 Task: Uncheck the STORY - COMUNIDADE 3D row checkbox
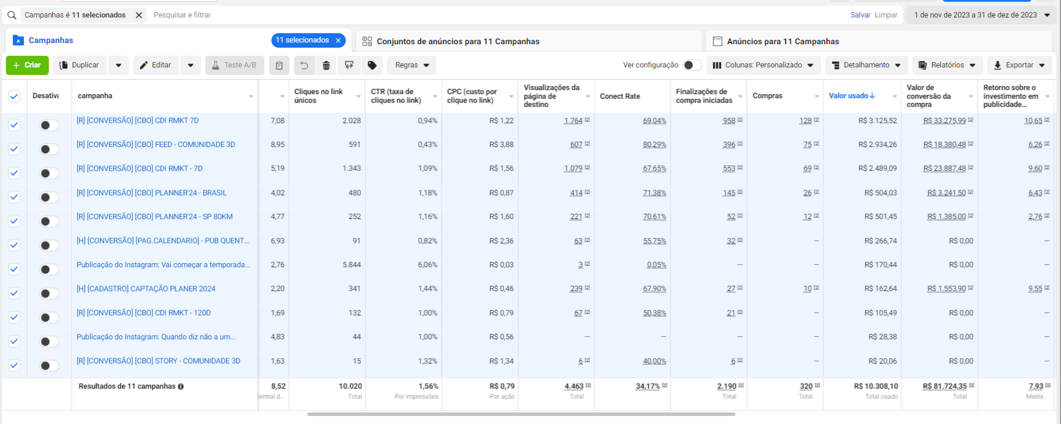click(15, 365)
